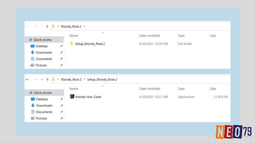Image resolution: width=255 pixels, height=143 pixels.
Task: Click pin icon beside Pictures in upper window
Action: [61, 65]
